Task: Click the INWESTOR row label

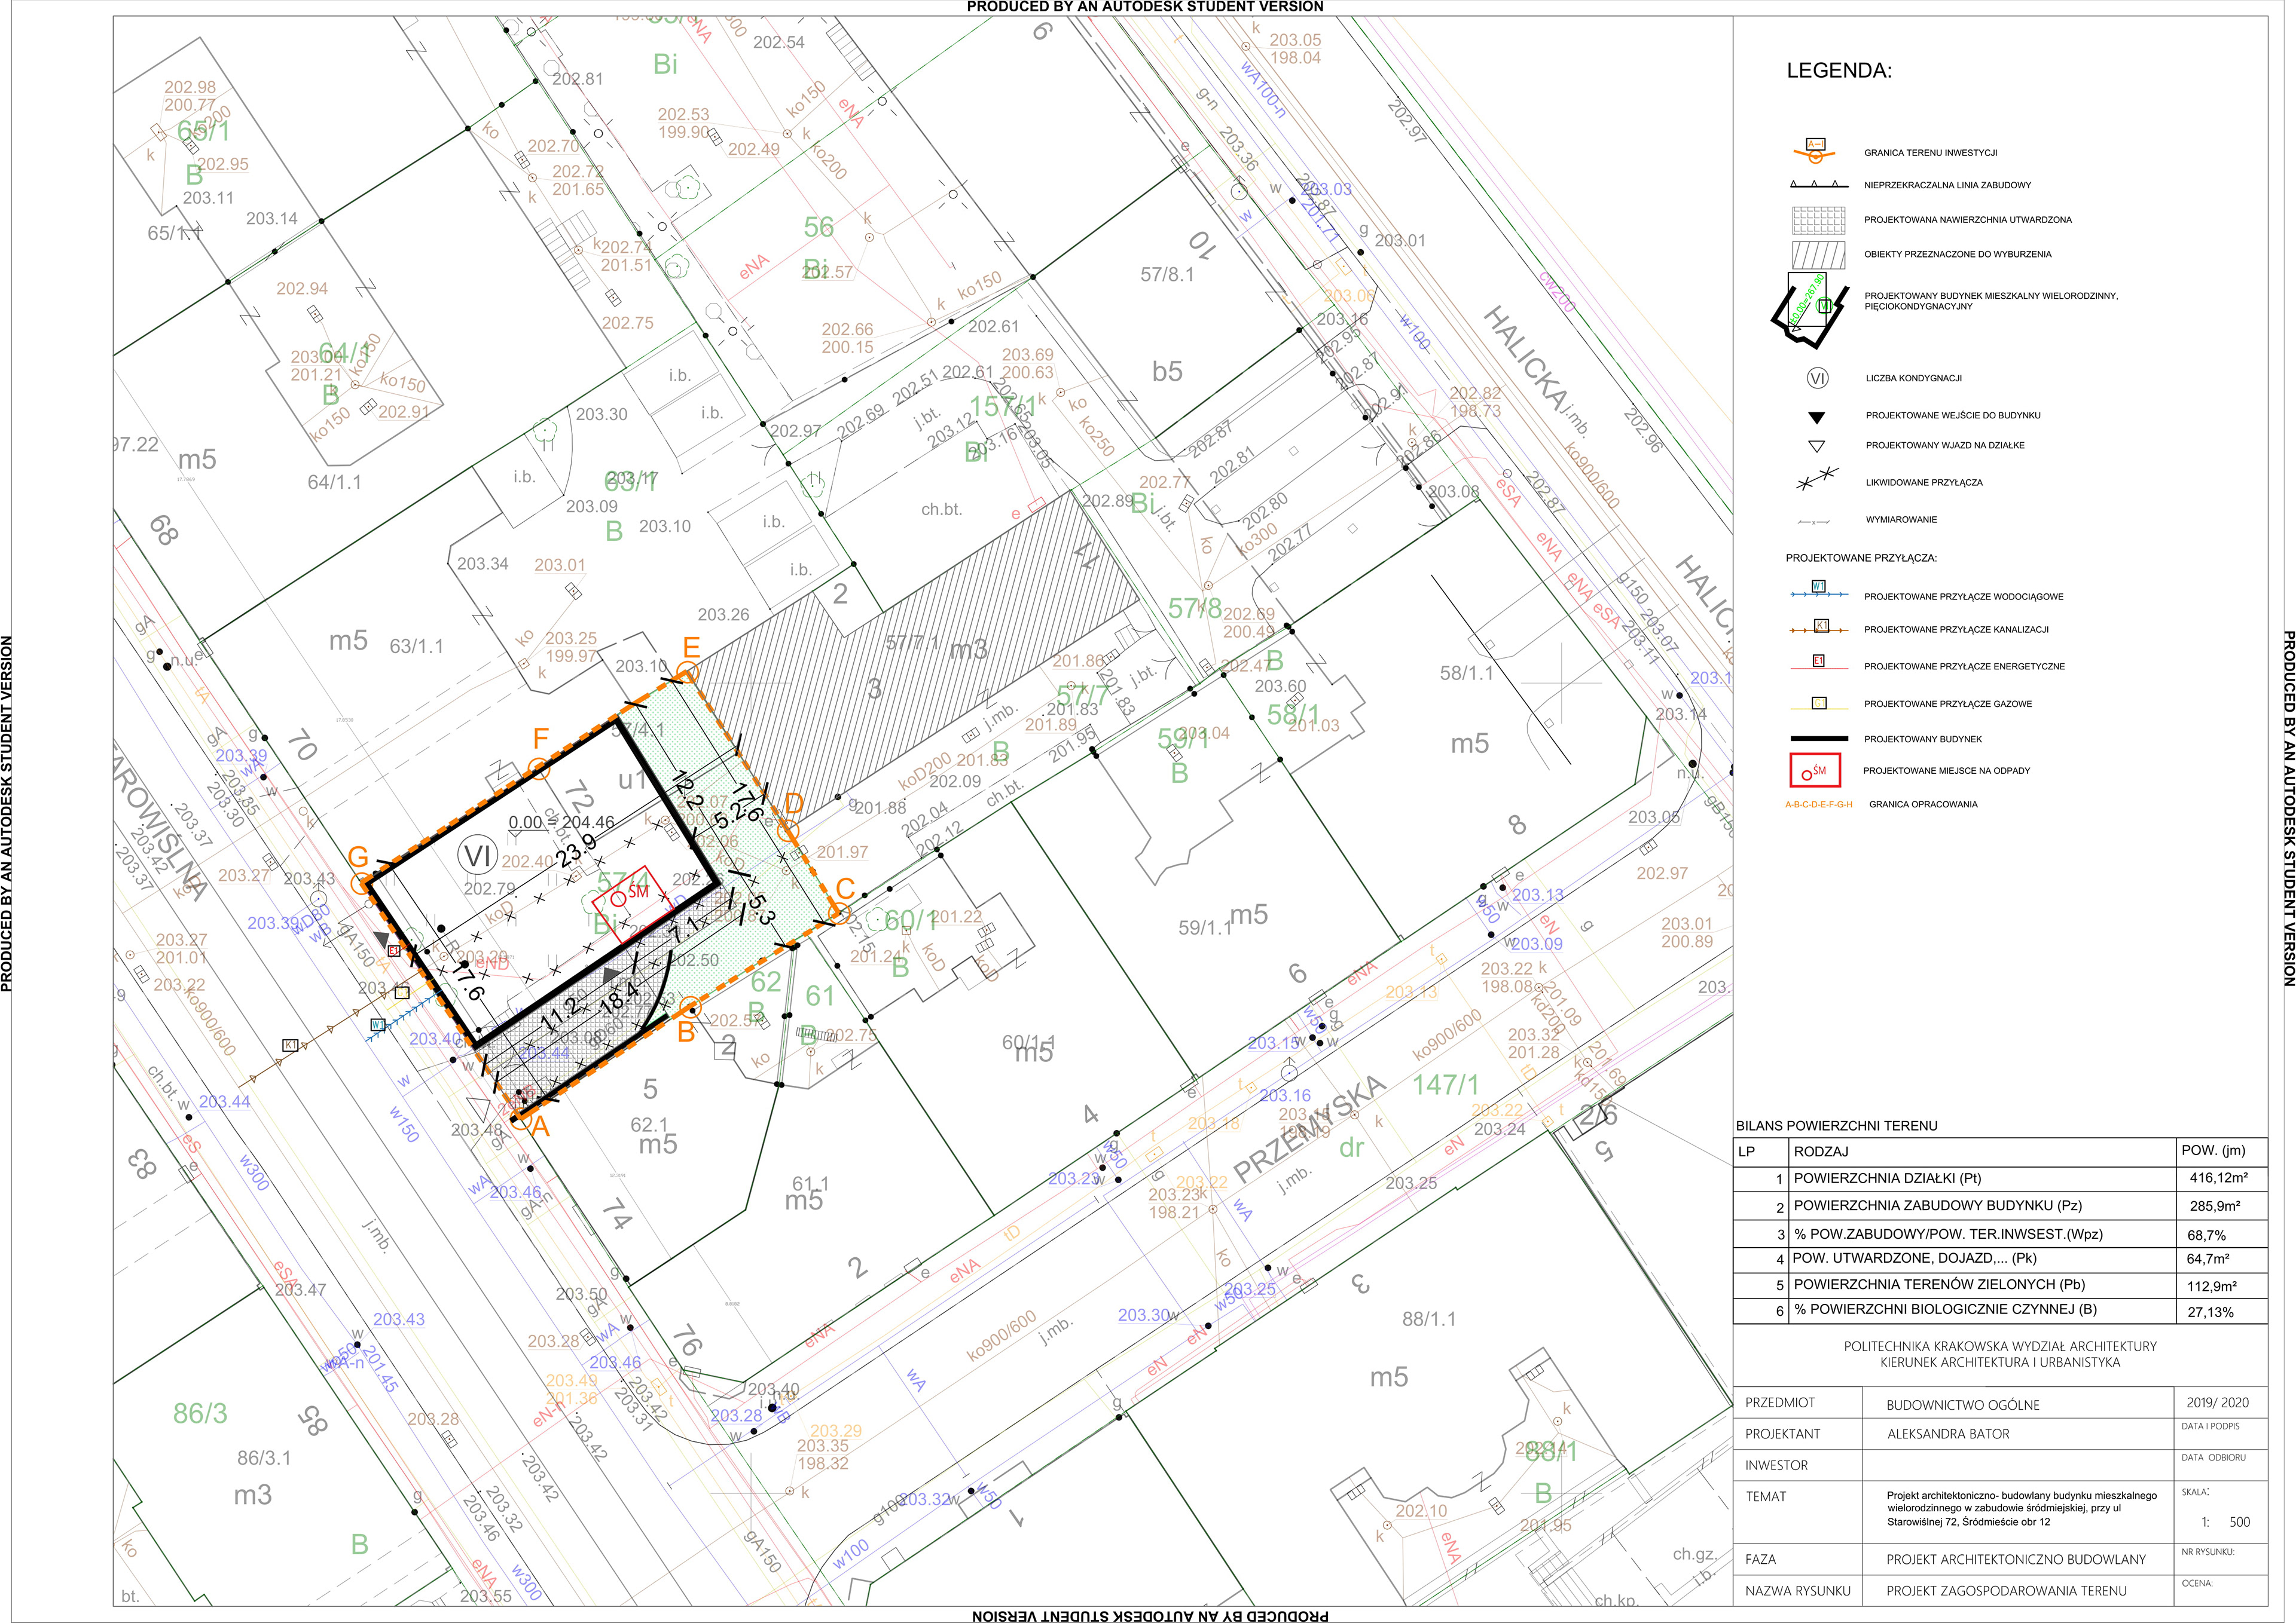Action: (1776, 1465)
